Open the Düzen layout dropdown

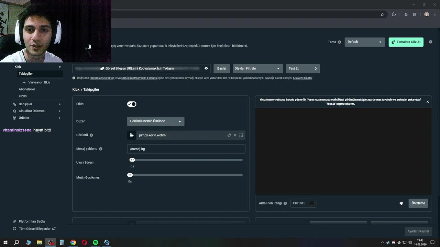[x=156, y=121]
